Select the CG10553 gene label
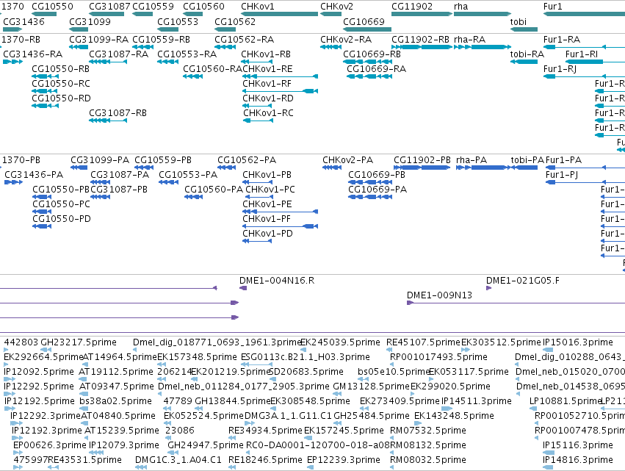Image resolution: width=625 pixels, height=471 pixels. [178, 21]
